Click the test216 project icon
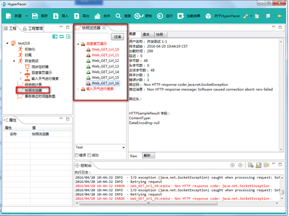Image resolution: width=289 pixels, height=216 pixels. point(13,43)
